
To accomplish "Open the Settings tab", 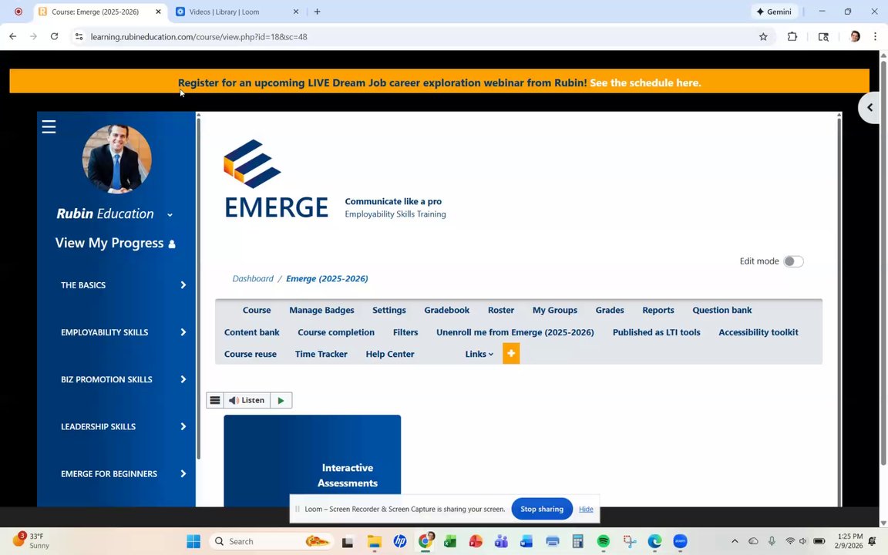I will [389, 311].
